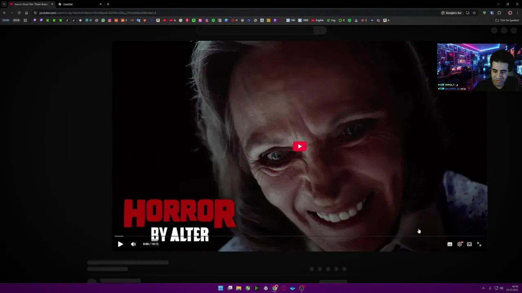
Task: Expand the tab search dropdown
Action: click(4, 4)
